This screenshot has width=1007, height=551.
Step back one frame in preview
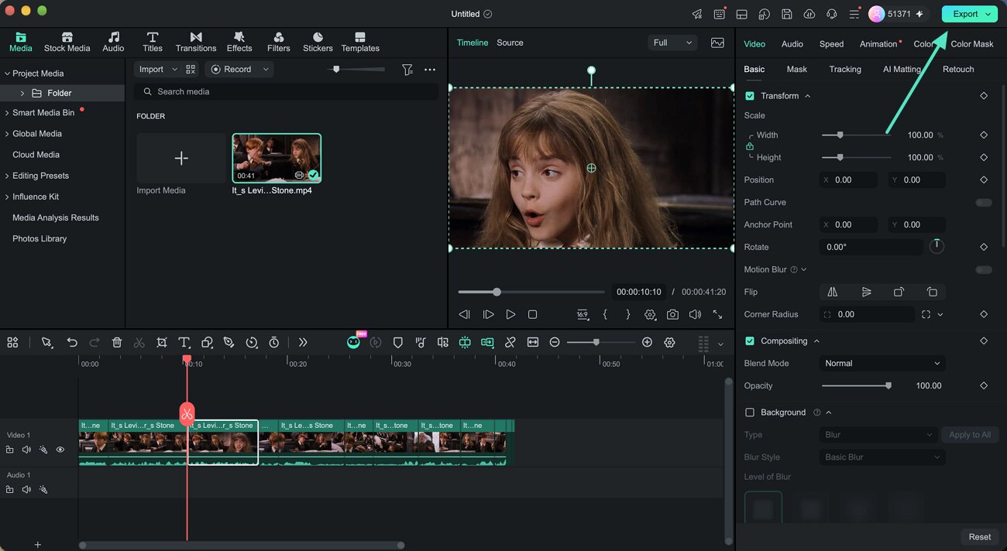tap(465, 314)
